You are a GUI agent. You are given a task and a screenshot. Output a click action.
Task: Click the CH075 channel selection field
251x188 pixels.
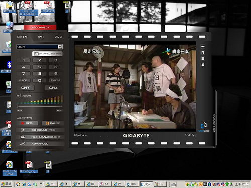40,47
